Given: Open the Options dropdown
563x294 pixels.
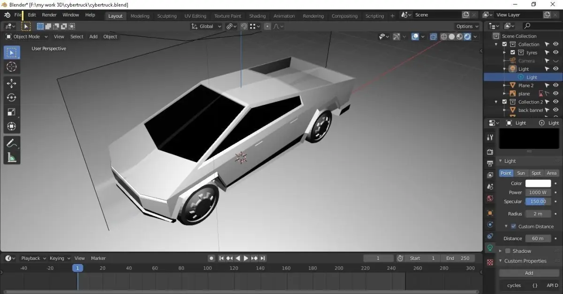Looking at the screenshot, I should (467, 26).
